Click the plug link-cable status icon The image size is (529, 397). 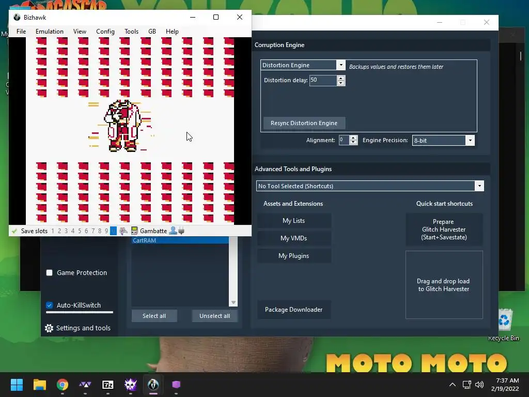(x=181, y=231)
